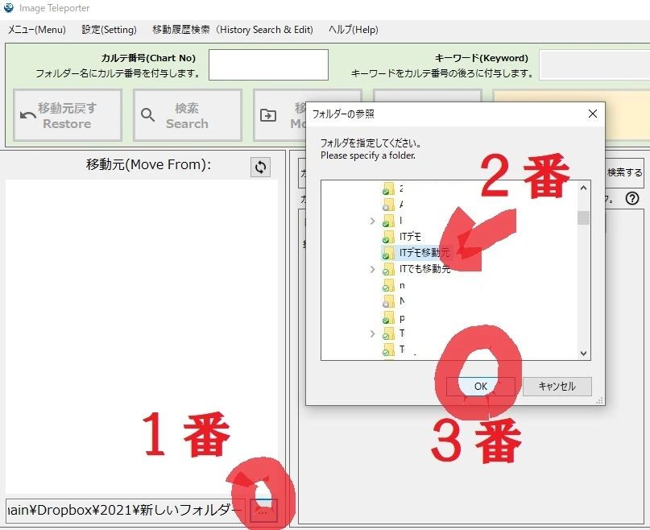650x530 pixels.
Task: Open the 設定(Setting) menu
Action: (109, 30)
